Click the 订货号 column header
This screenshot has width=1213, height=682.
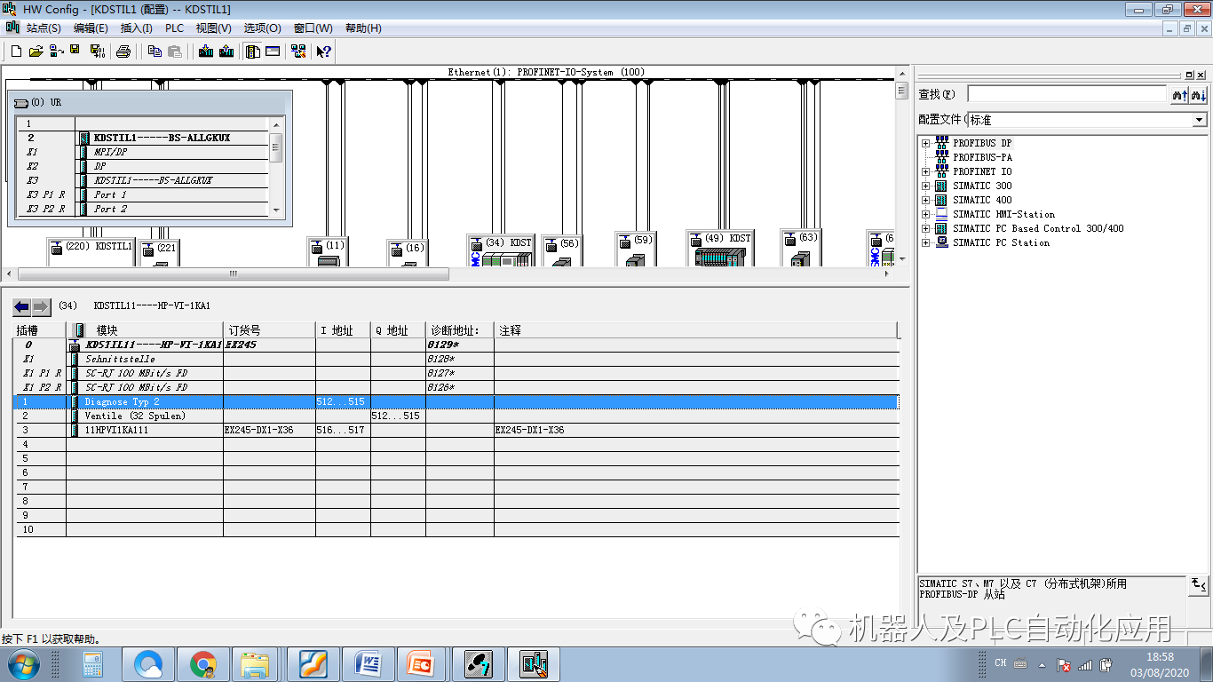269,330
